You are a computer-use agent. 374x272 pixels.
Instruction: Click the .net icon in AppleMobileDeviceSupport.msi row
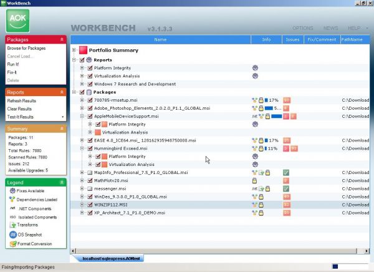[x=255, y=116]
